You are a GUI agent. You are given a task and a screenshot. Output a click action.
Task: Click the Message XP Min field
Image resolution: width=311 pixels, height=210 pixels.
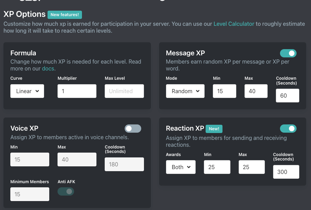225,91
